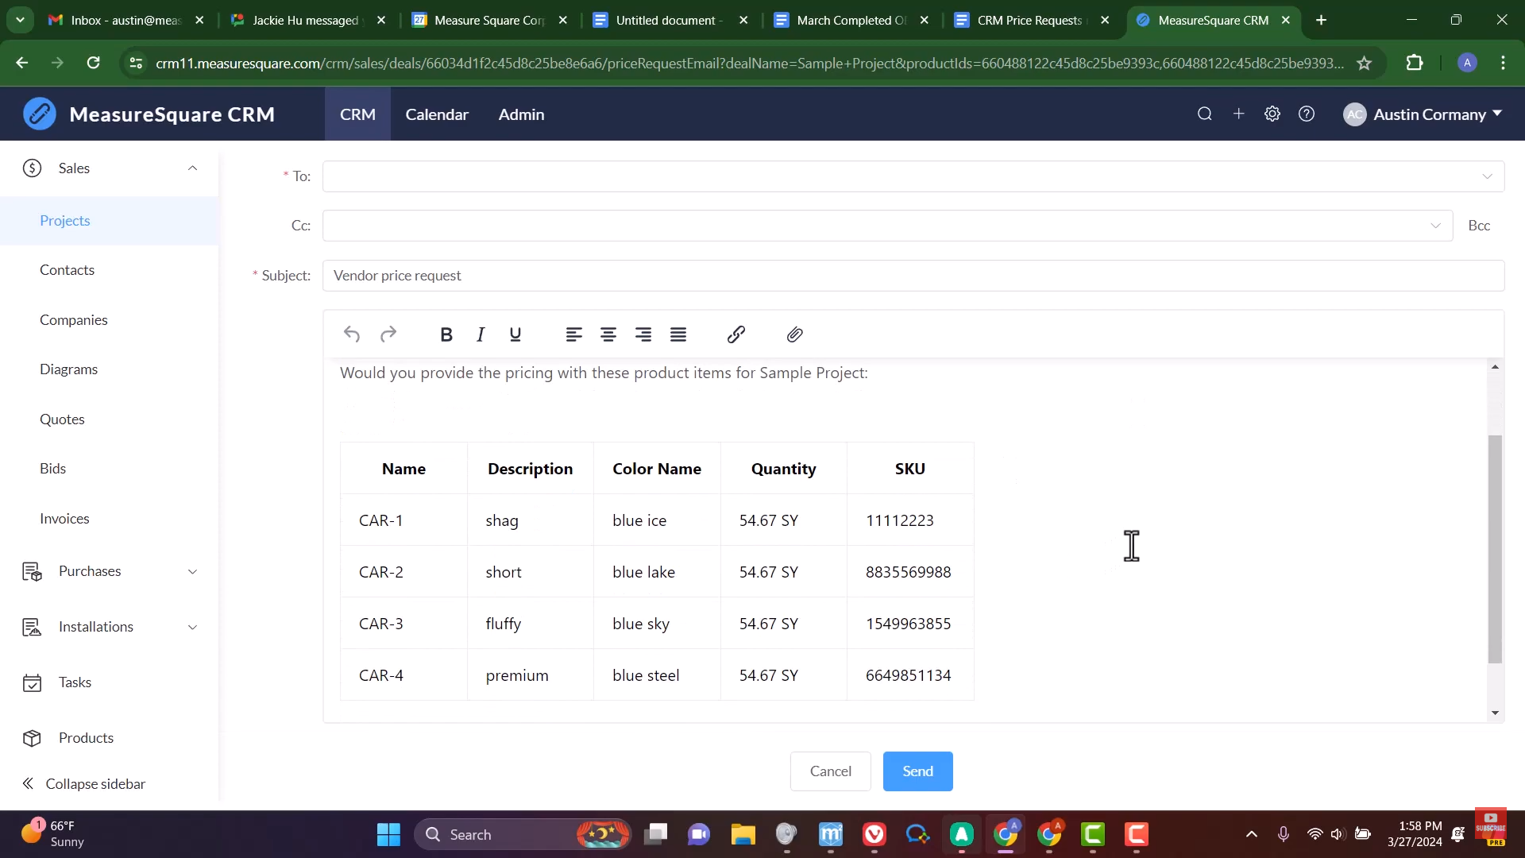The image size is (1525, 858).
Task: Send the vendor price request email
Action: point(917,771)
